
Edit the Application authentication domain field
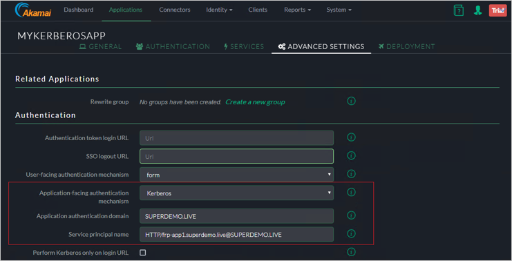coord(237,216)
